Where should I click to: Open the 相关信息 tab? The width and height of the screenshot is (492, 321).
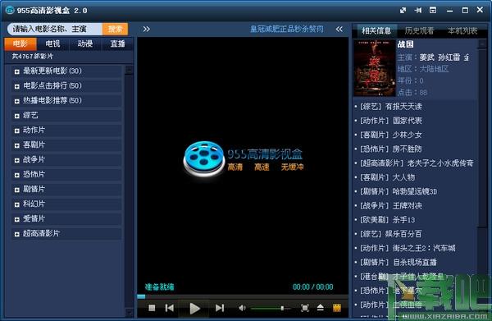[376, 30]
